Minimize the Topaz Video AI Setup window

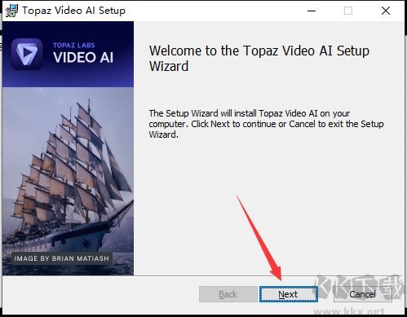coord(312,11)
